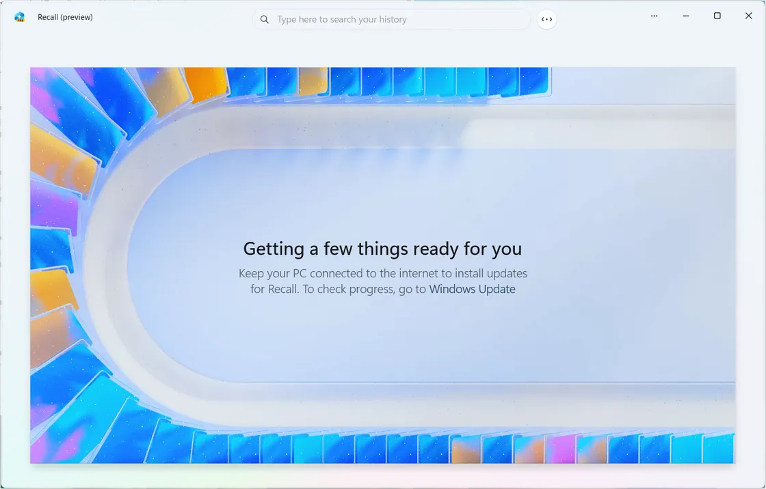Screen dimensions: 766x489
Task: Activate the search icon in the search bar
Action: [x=264, y=19]
